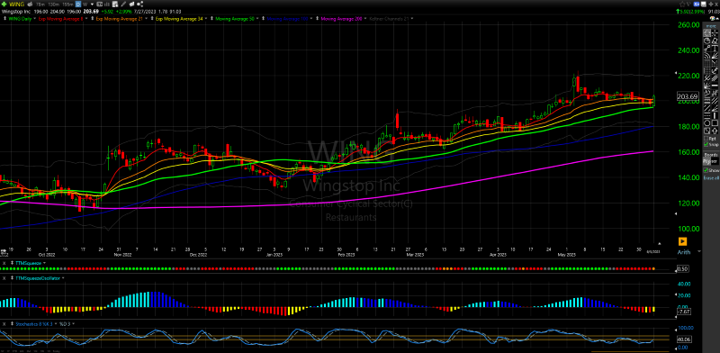Click the green plus icon beside WING

point(4,5)
